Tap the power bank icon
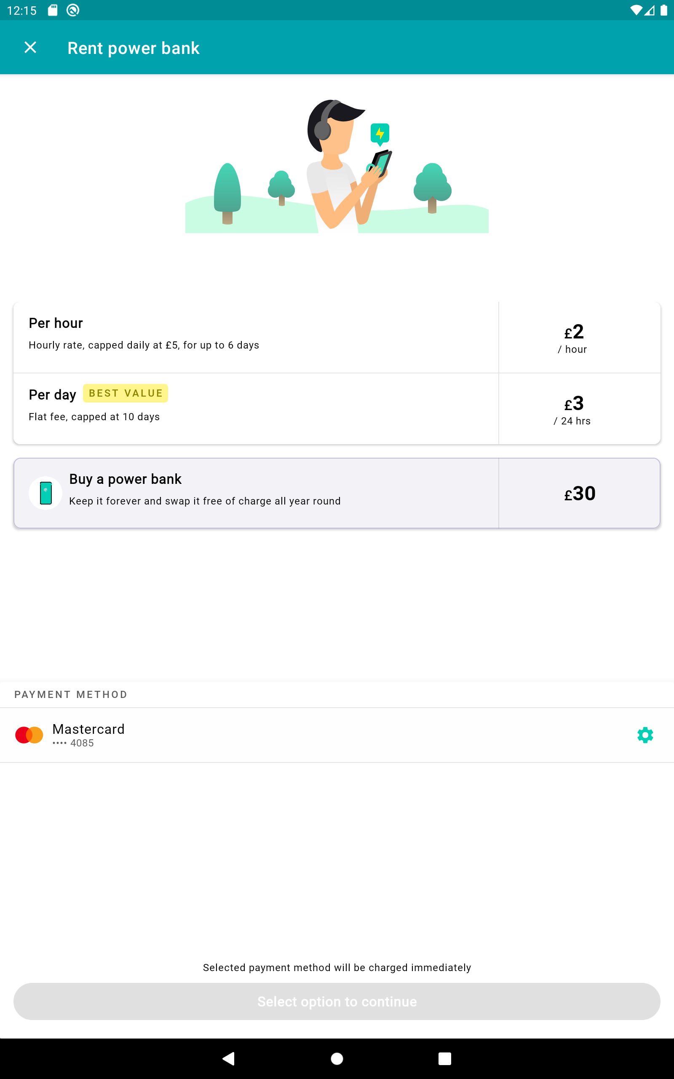This screenshot has height=1079, width=674. 45,493
